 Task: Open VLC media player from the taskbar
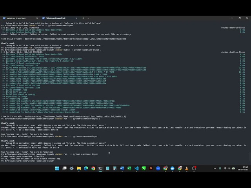187,168
